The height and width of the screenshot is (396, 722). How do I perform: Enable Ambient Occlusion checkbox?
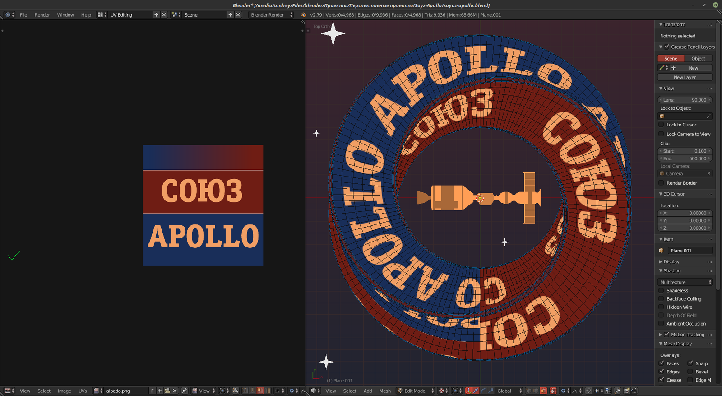click(661, 324)
